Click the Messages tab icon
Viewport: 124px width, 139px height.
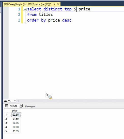(22, 106)
